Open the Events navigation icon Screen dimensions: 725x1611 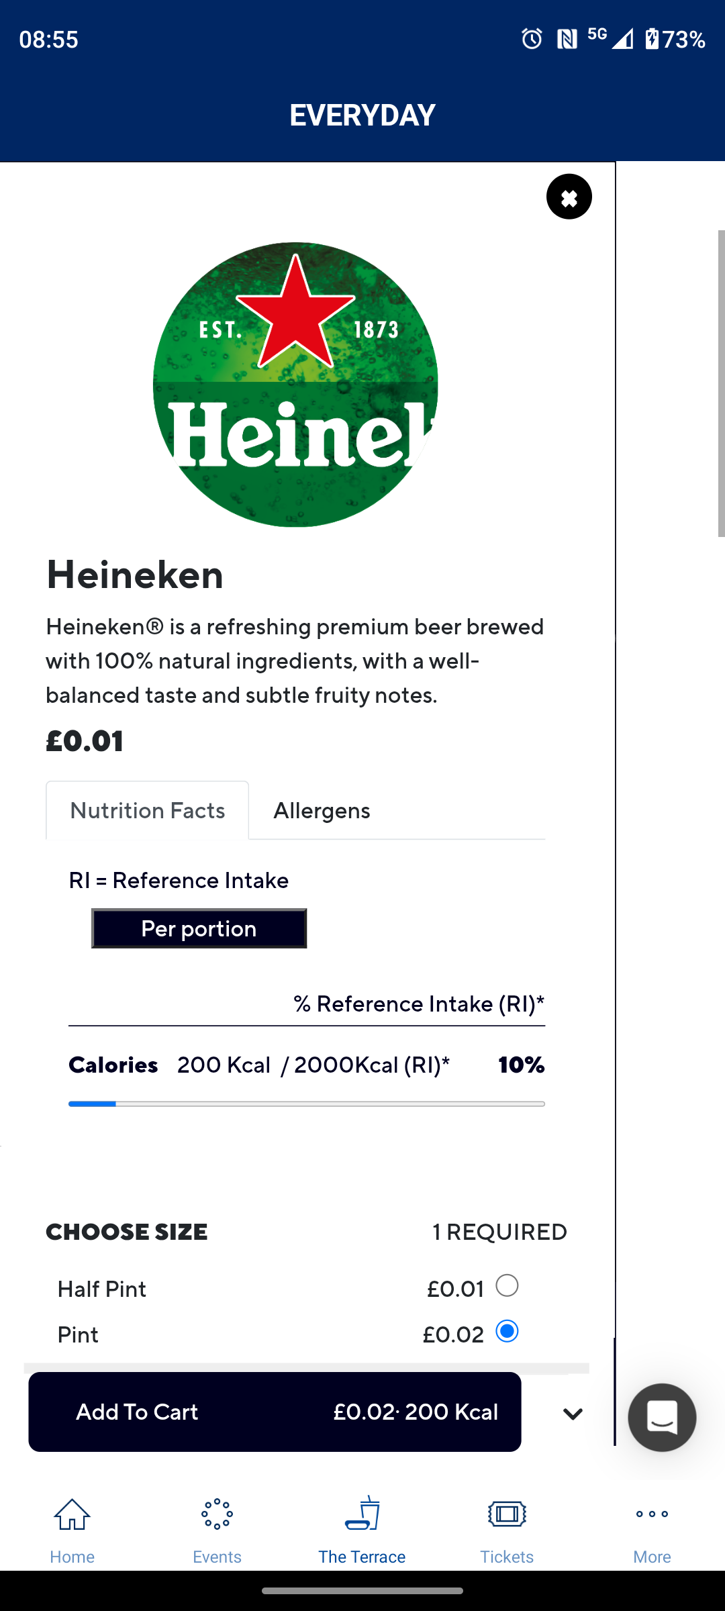[x=217, y=1514]
